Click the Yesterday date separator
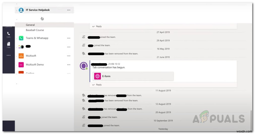This screenshot has width=255, height=134. (x=163, y=129)
